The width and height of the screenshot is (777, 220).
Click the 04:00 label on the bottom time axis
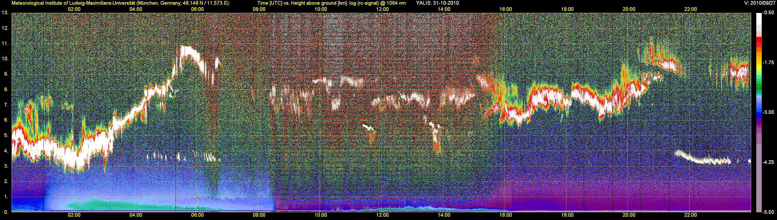pyautogui.click(x=136, y=215)
